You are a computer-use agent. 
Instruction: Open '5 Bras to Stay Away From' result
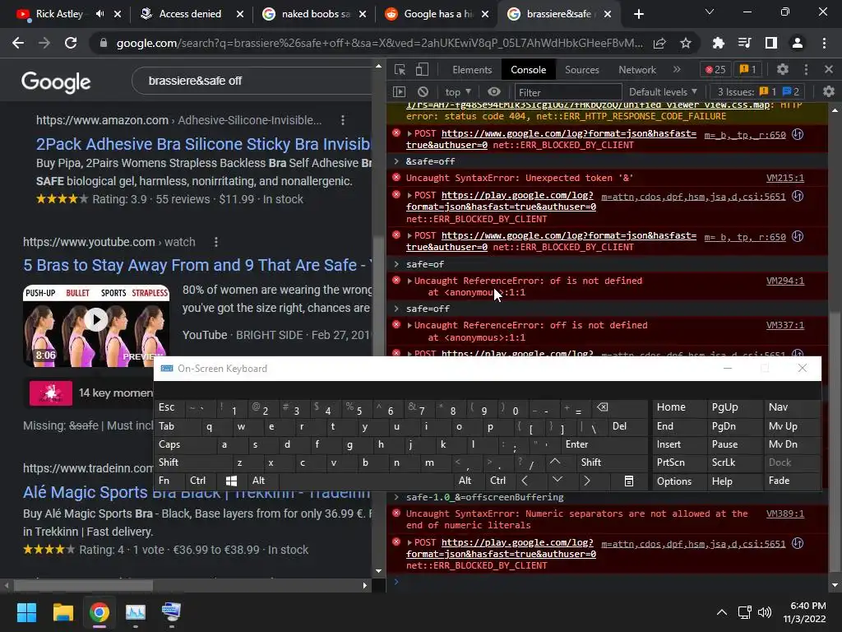(x=197, y=265)
